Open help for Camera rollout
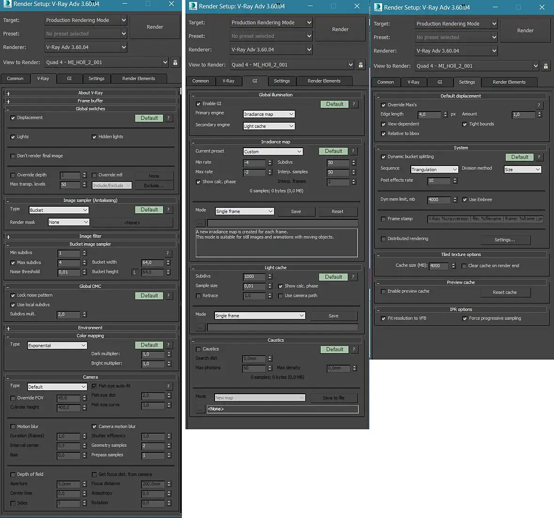 (x=168, y=386)
